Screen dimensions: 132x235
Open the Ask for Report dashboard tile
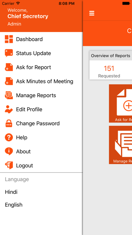tap(121, 103)
